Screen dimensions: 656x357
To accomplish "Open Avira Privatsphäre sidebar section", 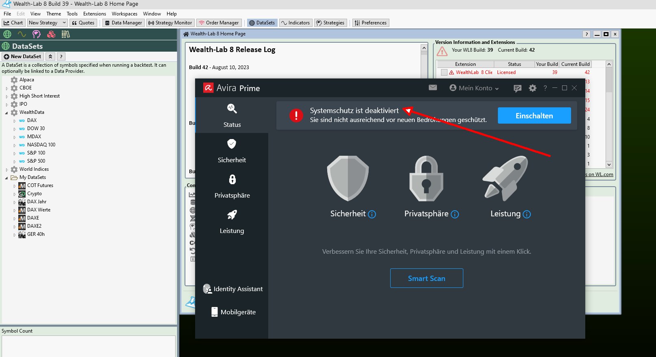I will 232,186.
